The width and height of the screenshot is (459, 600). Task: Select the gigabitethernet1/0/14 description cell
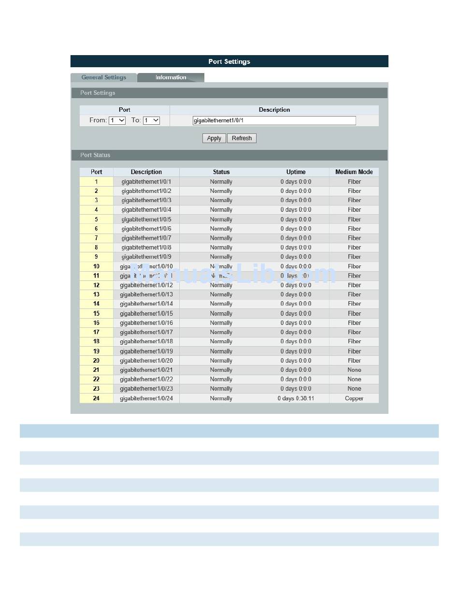tap(146, 304)
